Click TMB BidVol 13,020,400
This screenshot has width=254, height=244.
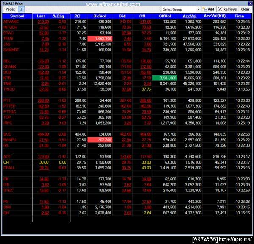102,83
